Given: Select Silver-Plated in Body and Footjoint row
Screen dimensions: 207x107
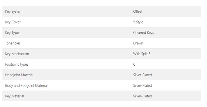Looking at the screenshot, I should 142,85.
